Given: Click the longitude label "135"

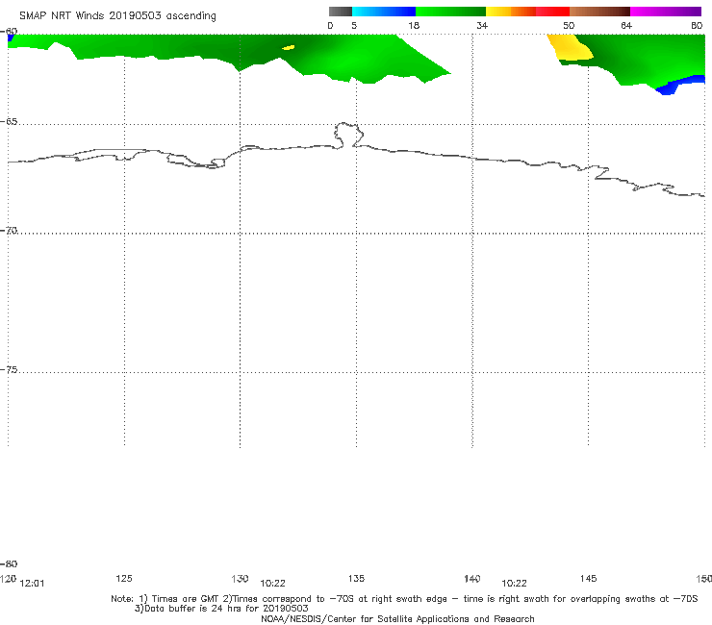Looking at the screenshot, I should tap(356, 578).
